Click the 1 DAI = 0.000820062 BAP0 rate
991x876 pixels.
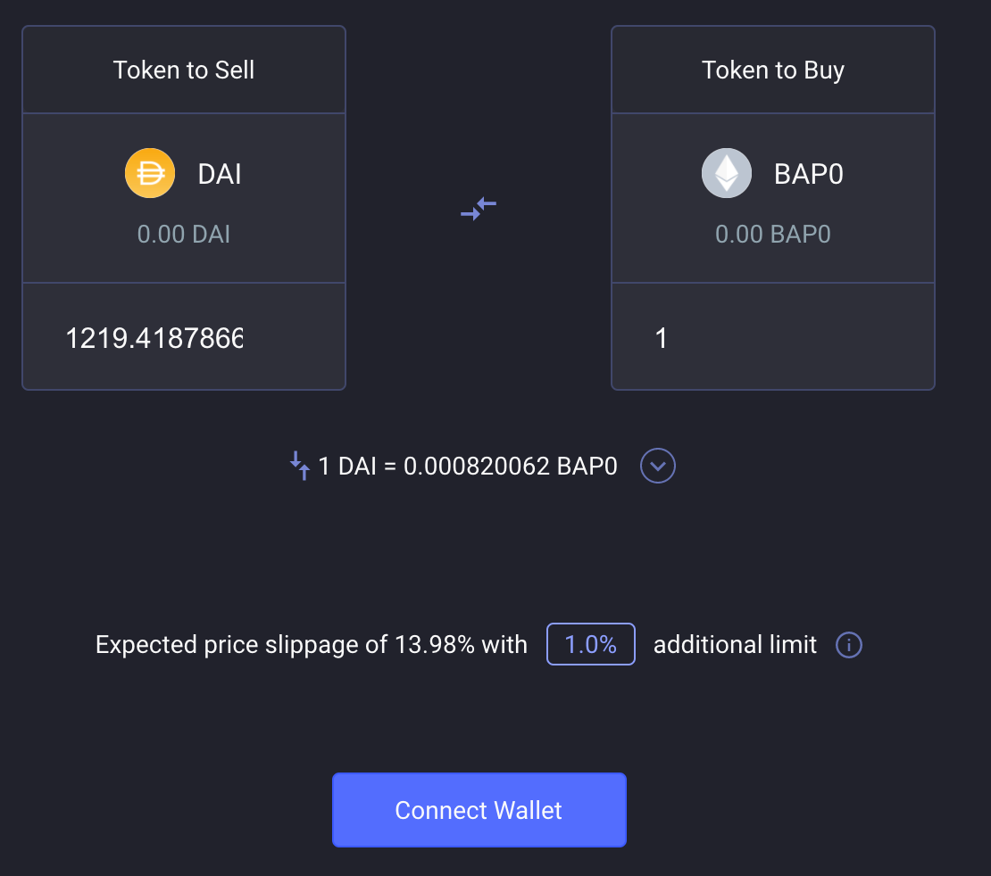point(467,467)
